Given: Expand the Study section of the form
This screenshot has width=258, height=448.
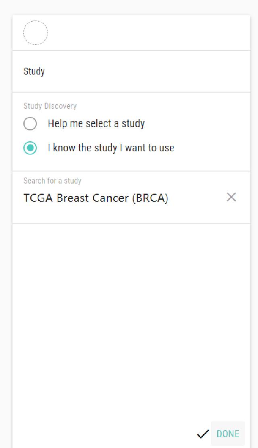Looking at the screenshot, I should point(34,71).
